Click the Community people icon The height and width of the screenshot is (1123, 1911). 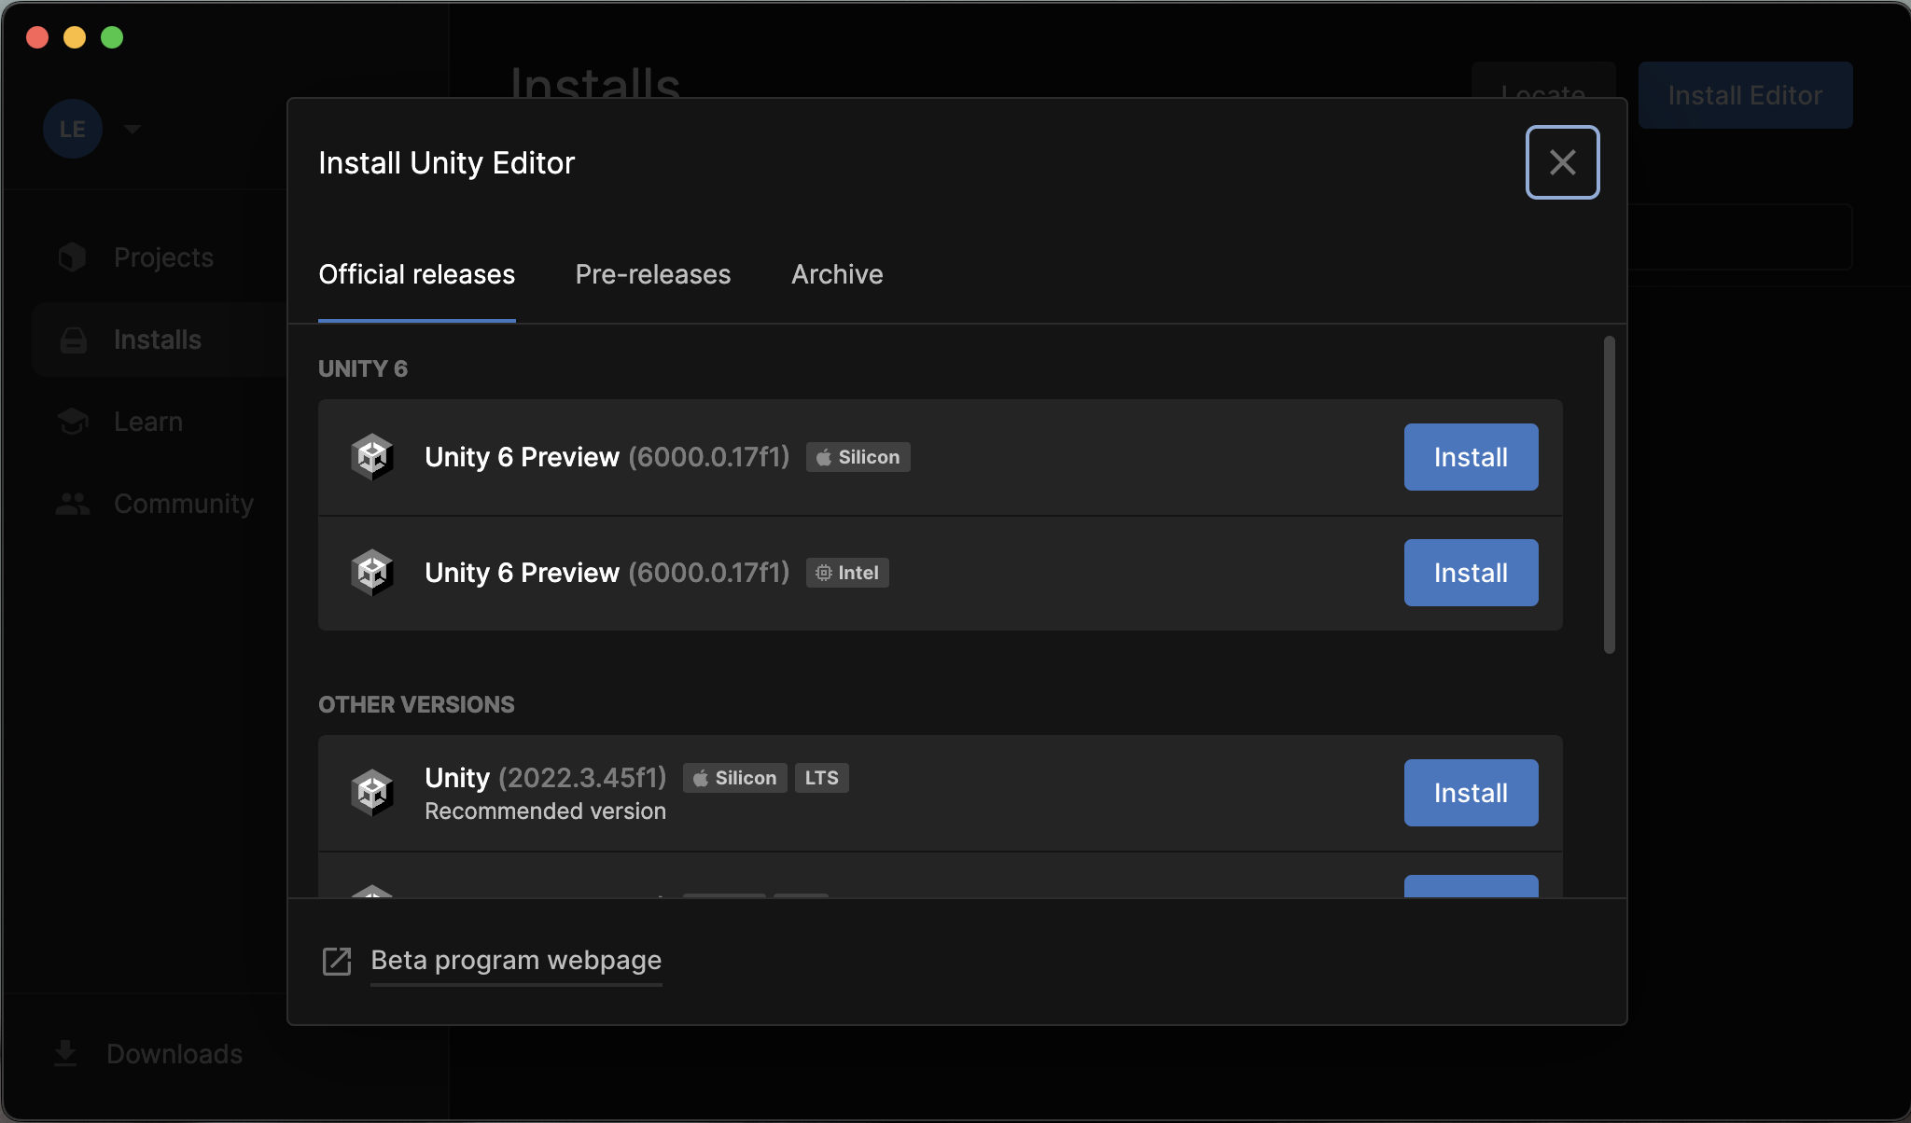(x=73, y=504)
